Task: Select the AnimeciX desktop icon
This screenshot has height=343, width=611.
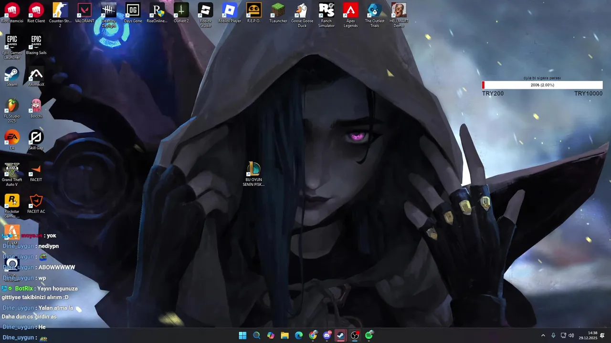Action: tap(36, 77)
